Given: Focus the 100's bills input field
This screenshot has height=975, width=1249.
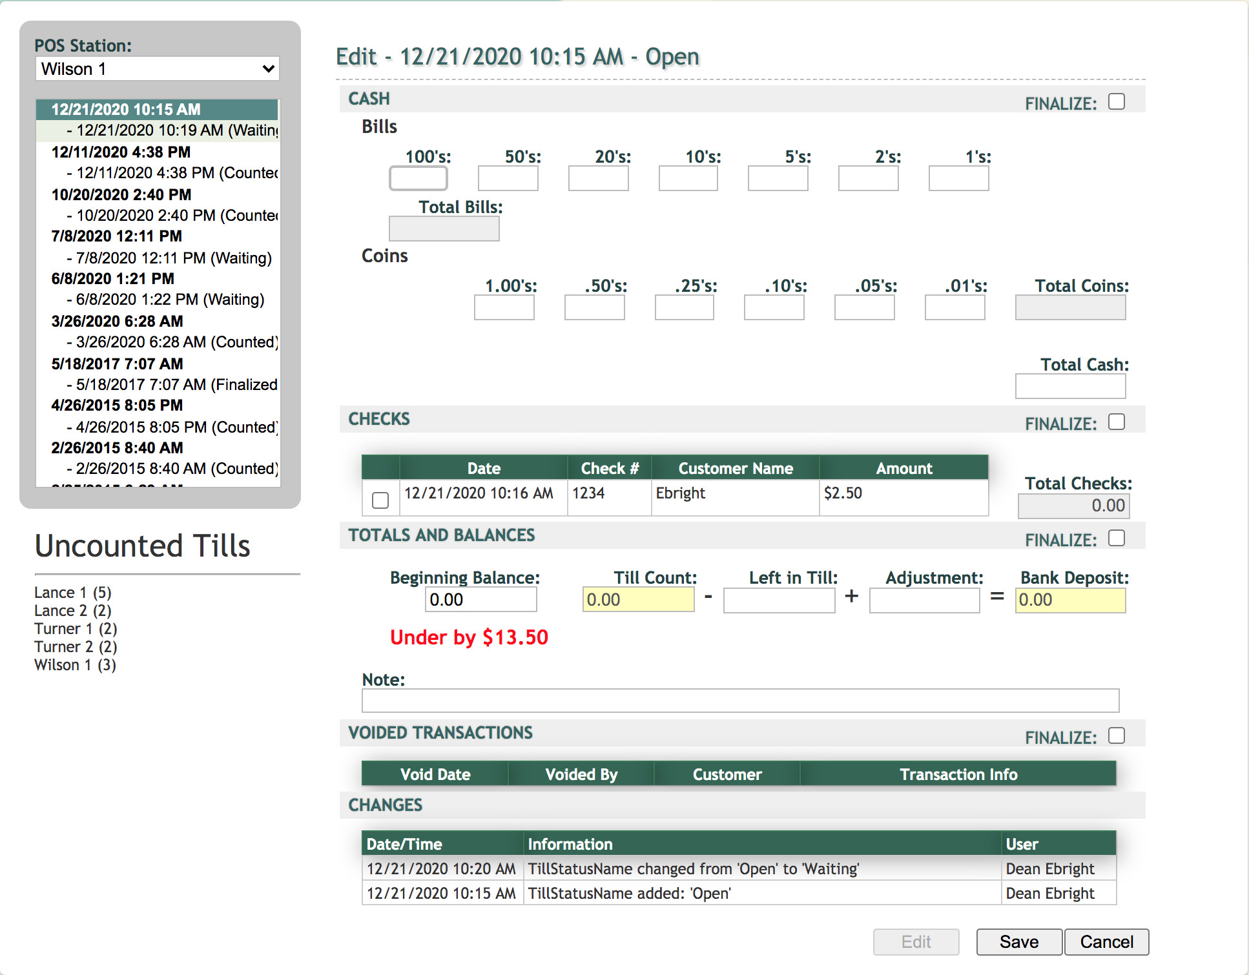Looking at the screenshot, I should pyautogui.click(x=418, y=179).
